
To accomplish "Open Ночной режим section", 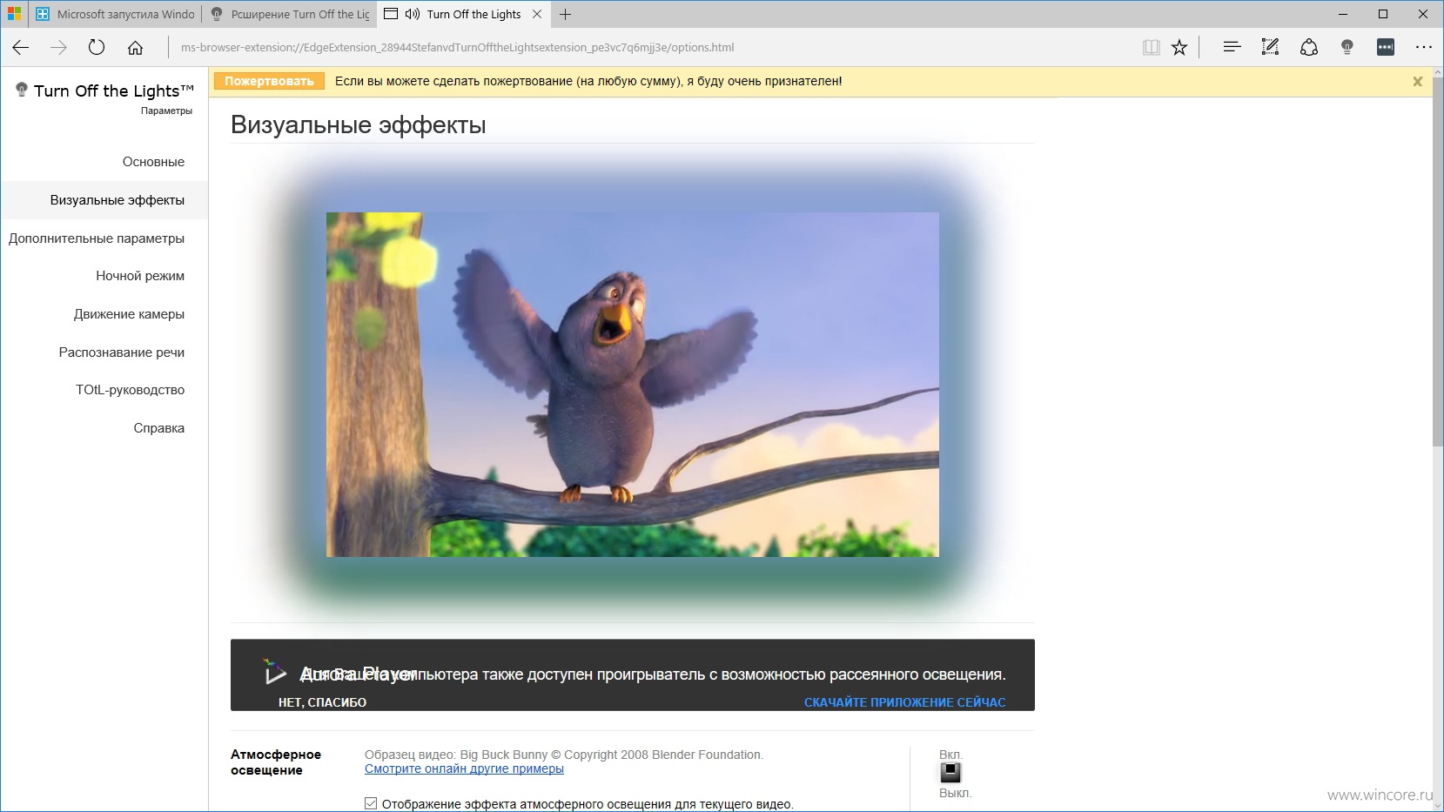I will [x=140, y=276].
